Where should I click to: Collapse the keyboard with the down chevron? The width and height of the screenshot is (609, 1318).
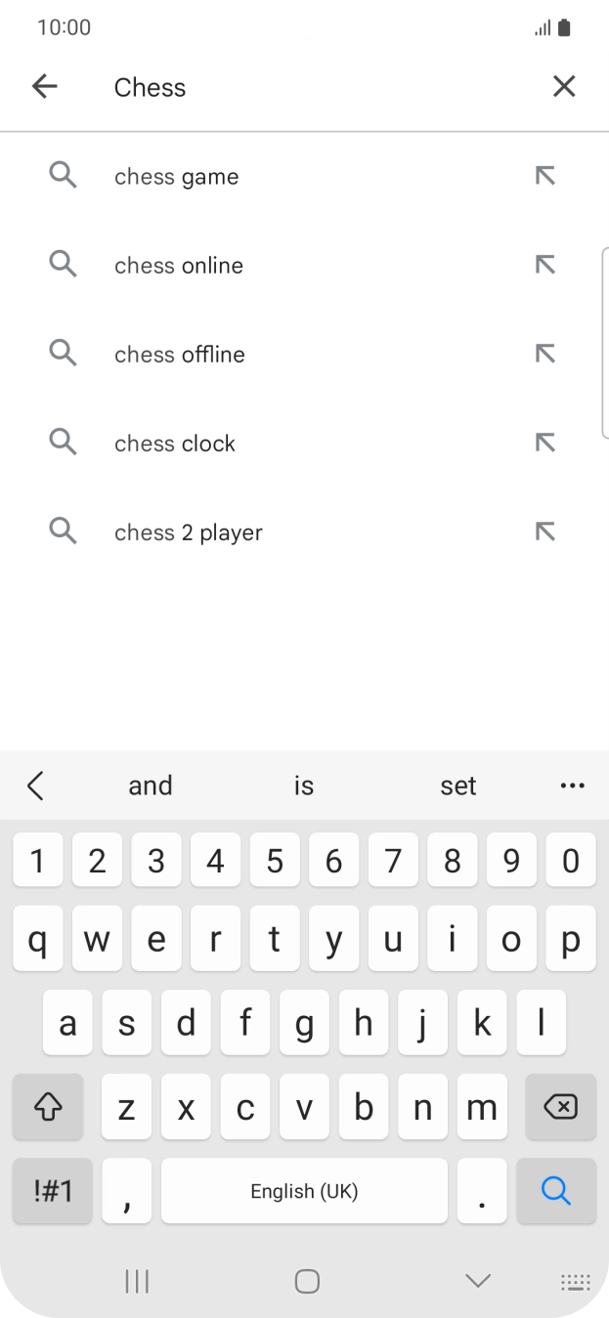click(476, 1281)
